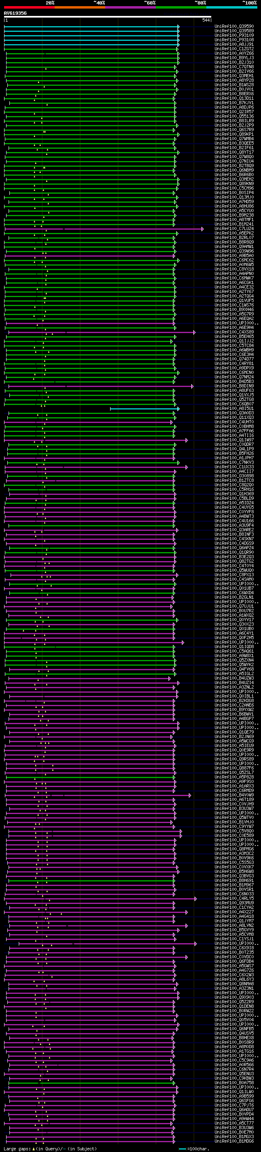Click the red 20% legend segment

tap(29, 7)
